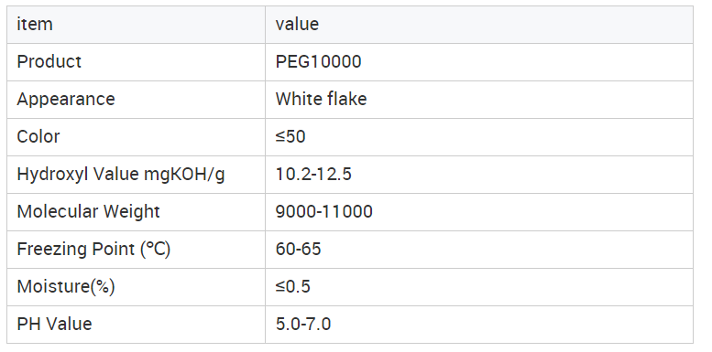Click empty space in value header row
The image size is (712, 352).
click(504, 25)
